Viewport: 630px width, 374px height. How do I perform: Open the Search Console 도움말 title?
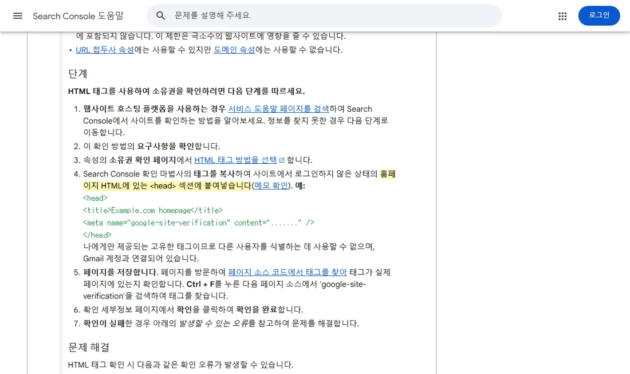78,16
